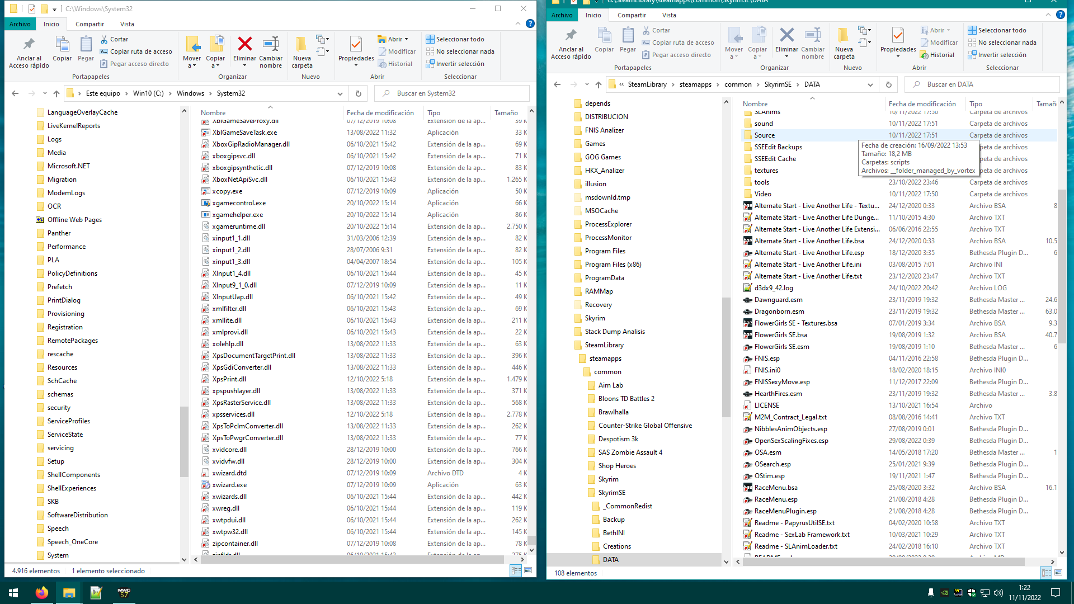Click the Anclar al Acceso rápido pin icon
The width and height of the screenshot is (1074, 604).
(29, 45)
